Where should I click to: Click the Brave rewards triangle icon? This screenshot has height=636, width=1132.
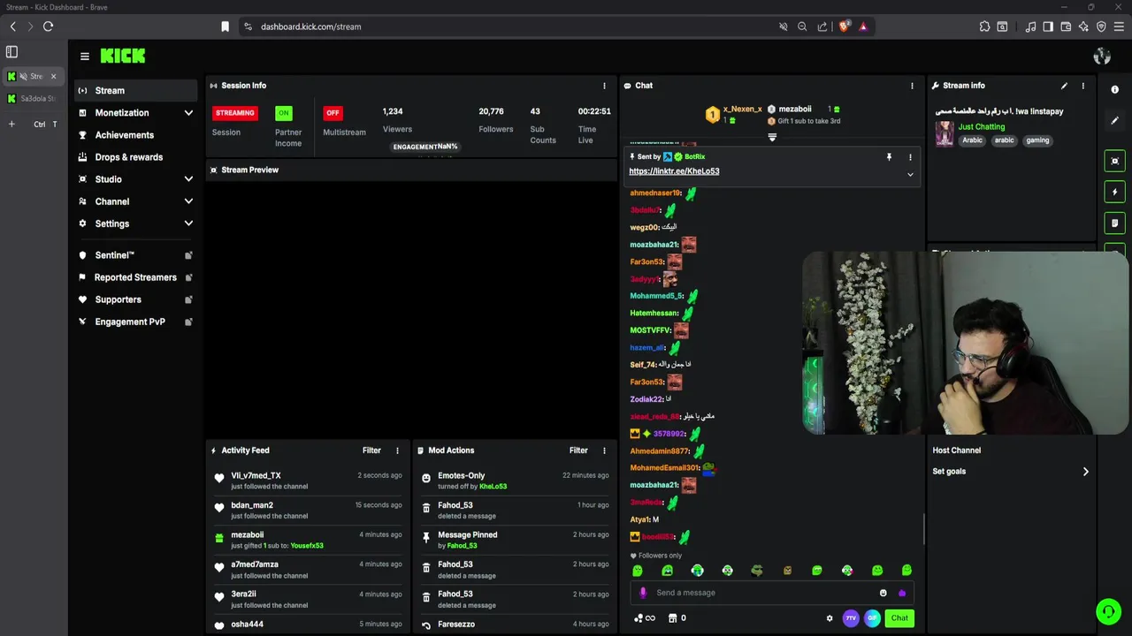pos(863,26)
